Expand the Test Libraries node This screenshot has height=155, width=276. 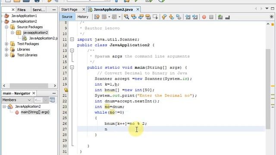6,55
